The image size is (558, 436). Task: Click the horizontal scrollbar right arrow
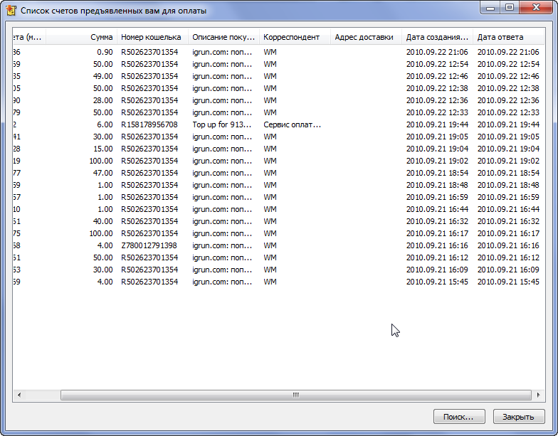pyautogui.click(x=538, y=395)
